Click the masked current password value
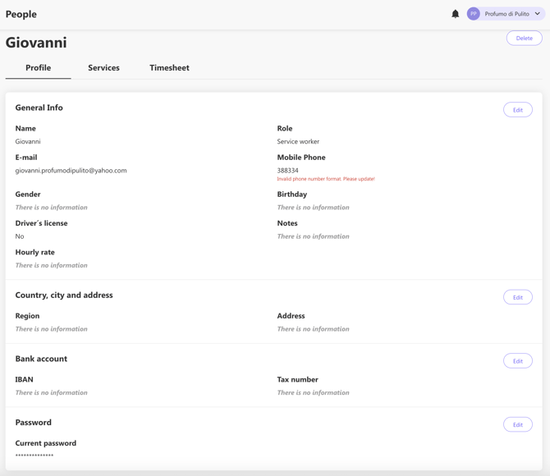 pyautogui.click(x=34, y=455)
